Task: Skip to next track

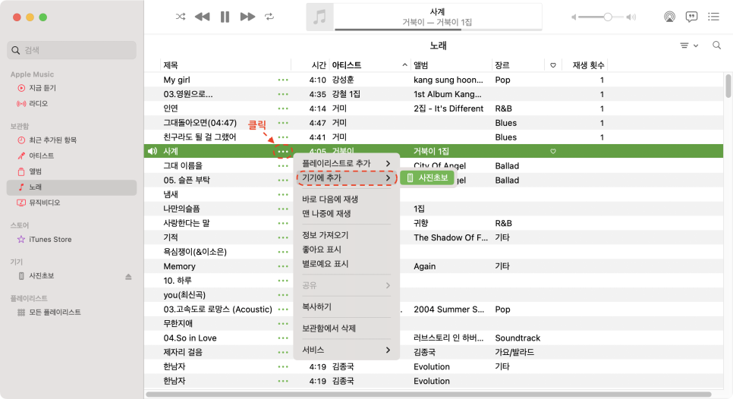Action: click(x=248, y=17)
